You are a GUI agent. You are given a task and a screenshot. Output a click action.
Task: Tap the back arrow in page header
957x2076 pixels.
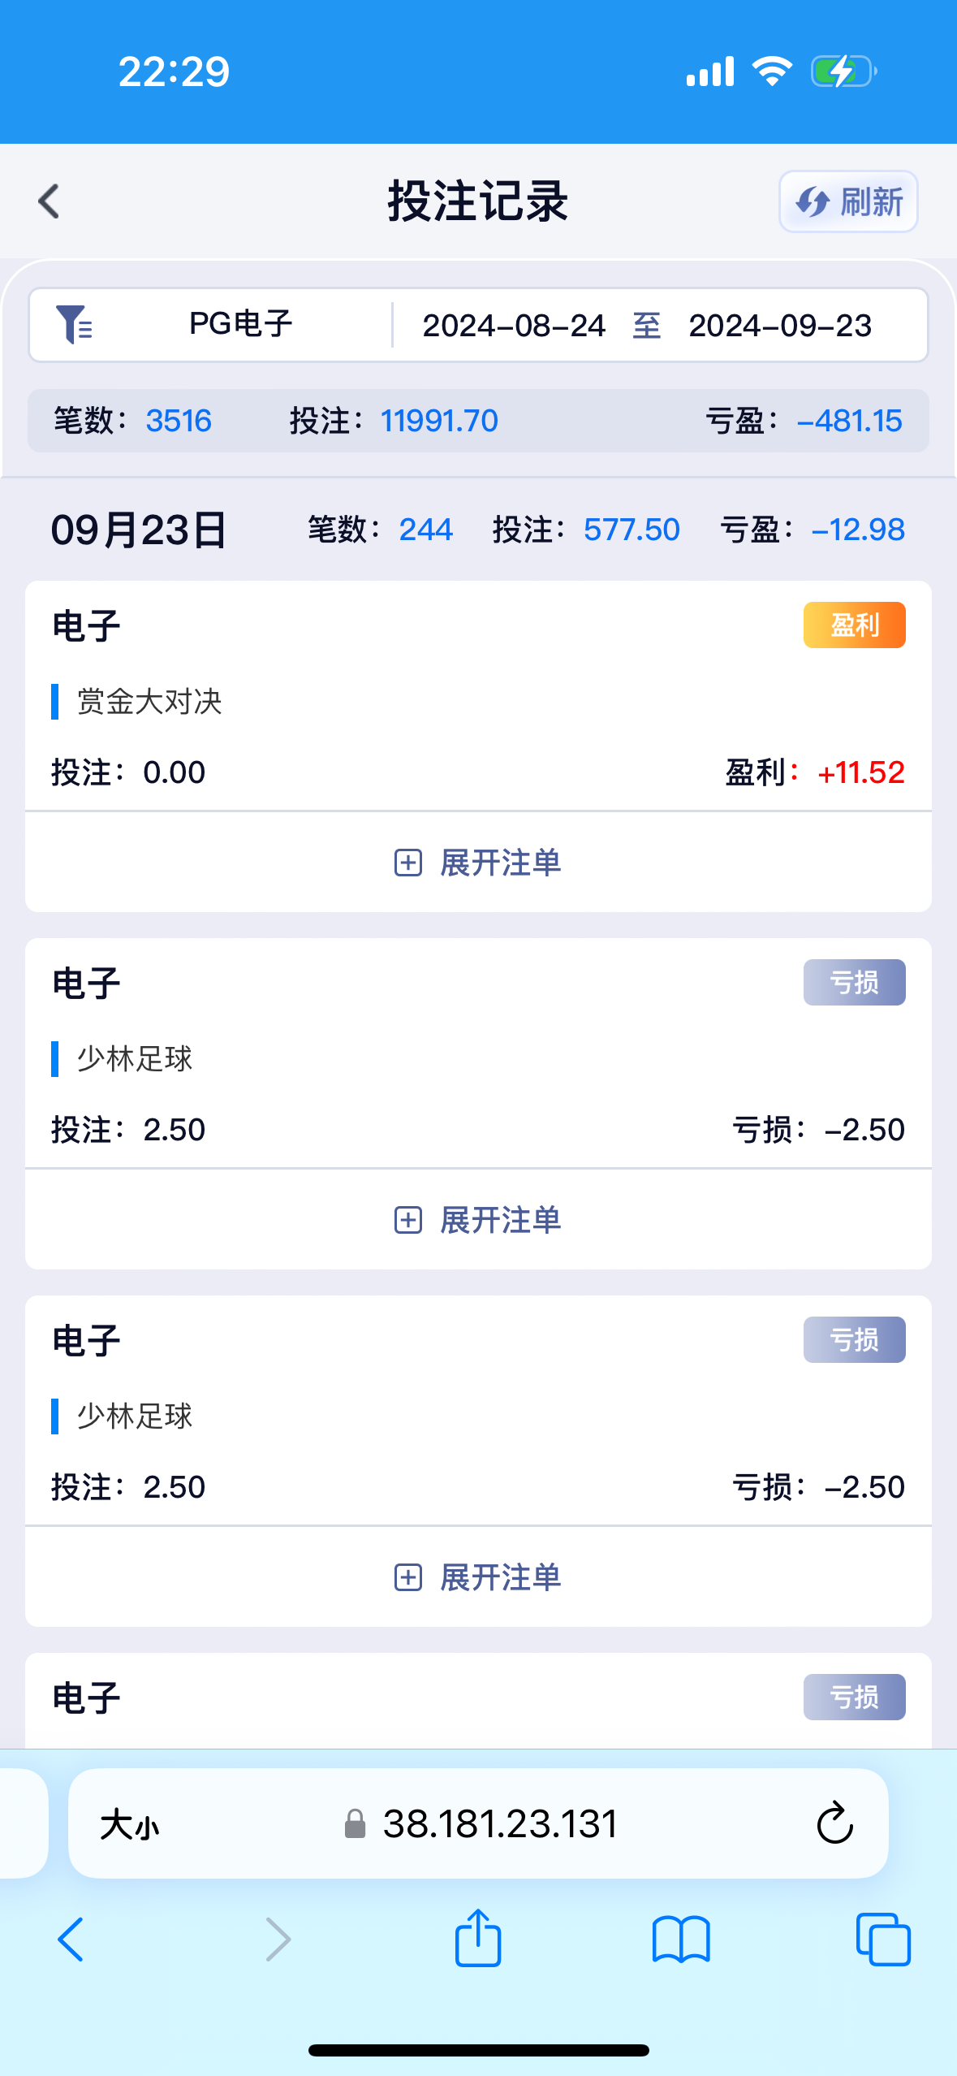click(50, 201)
